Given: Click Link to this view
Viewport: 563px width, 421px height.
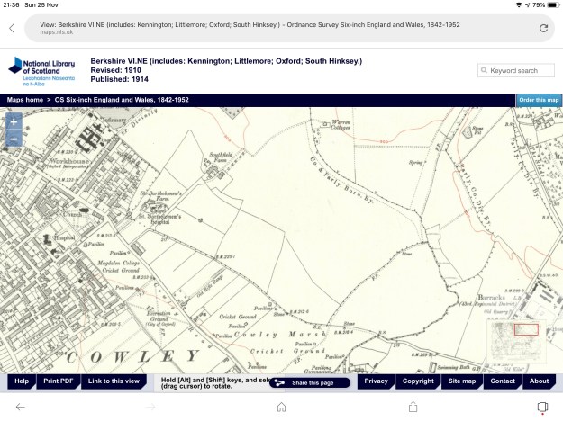Looking at the screenshot, I should [114, 381].
